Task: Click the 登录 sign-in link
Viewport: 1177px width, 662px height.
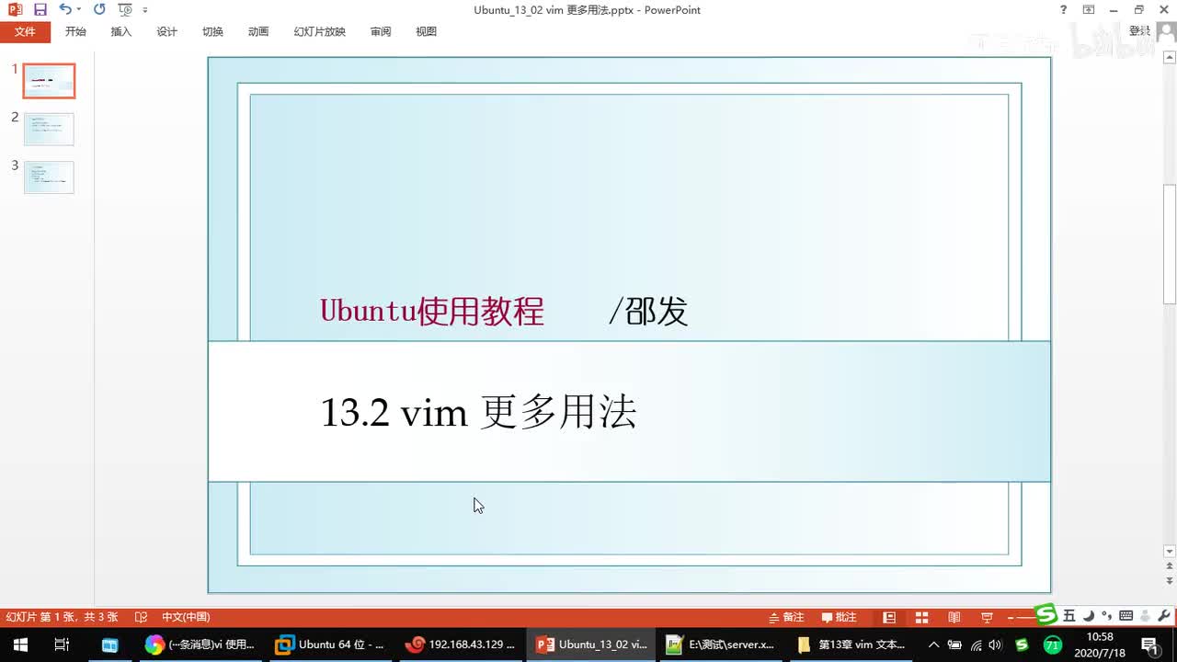Action: 1139,31
